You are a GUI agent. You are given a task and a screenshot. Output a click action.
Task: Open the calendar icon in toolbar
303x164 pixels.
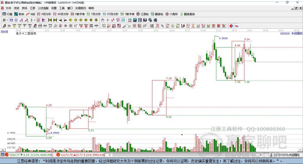pos(130,20)
